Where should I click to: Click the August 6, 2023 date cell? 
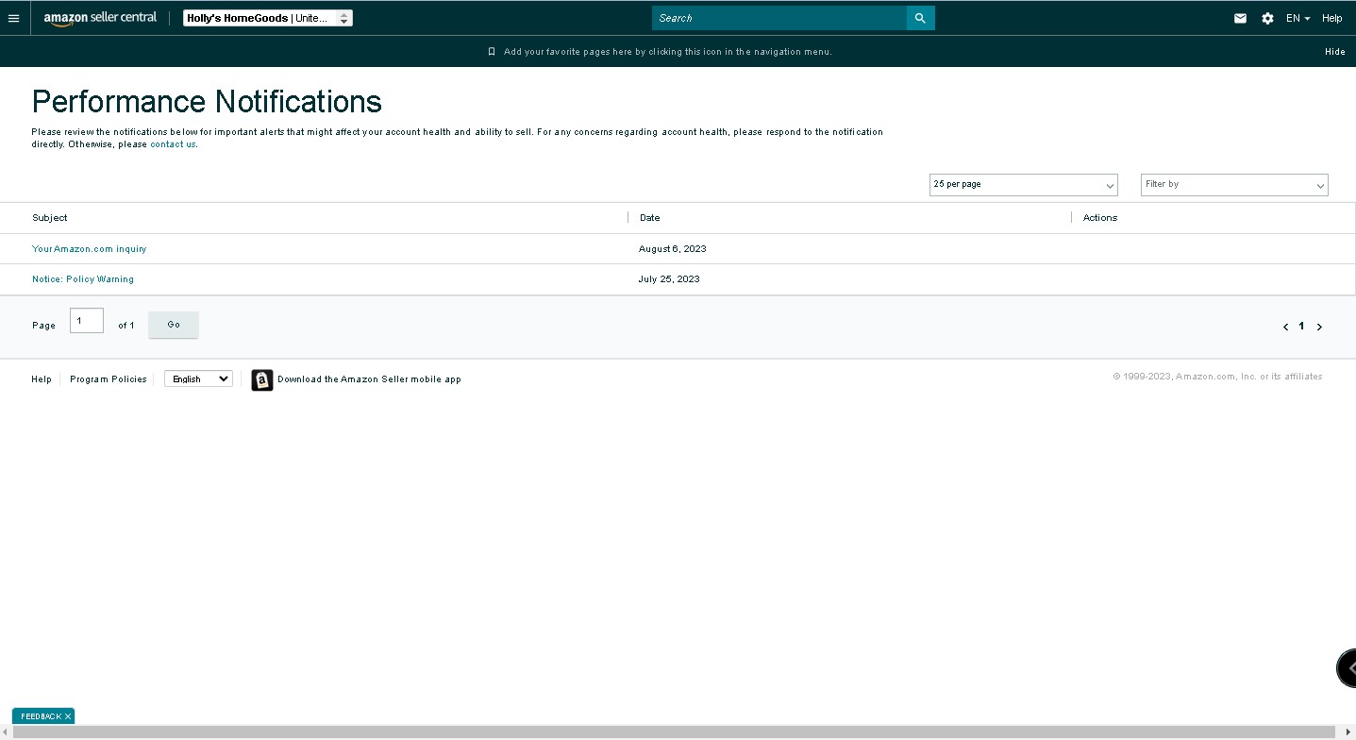672,249
